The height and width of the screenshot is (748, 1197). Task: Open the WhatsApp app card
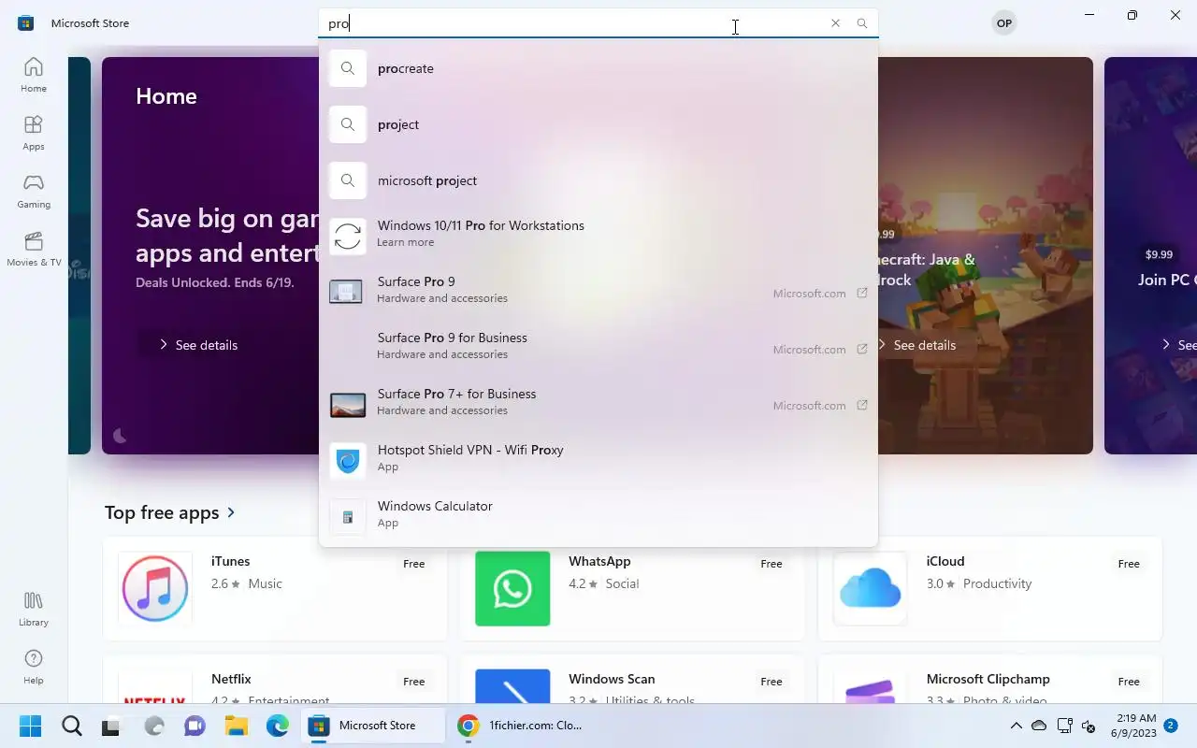[632, 588]
